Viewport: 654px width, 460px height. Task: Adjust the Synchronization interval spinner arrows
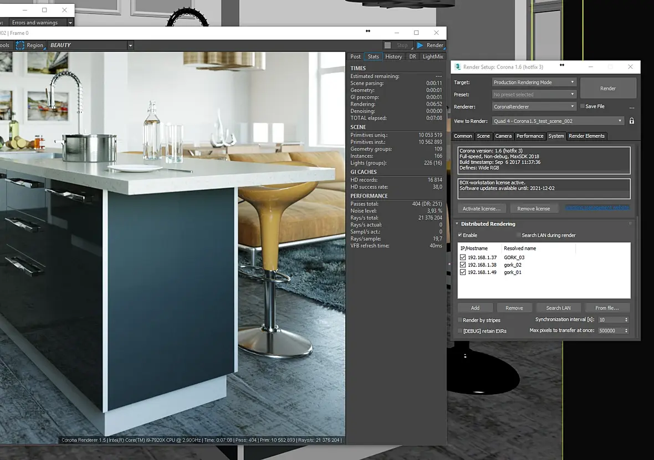(626, 319)
